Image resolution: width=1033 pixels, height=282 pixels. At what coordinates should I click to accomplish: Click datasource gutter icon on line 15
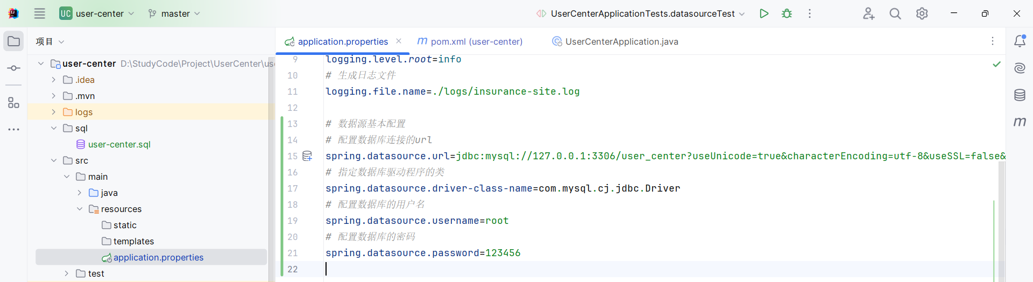[307, 156]
